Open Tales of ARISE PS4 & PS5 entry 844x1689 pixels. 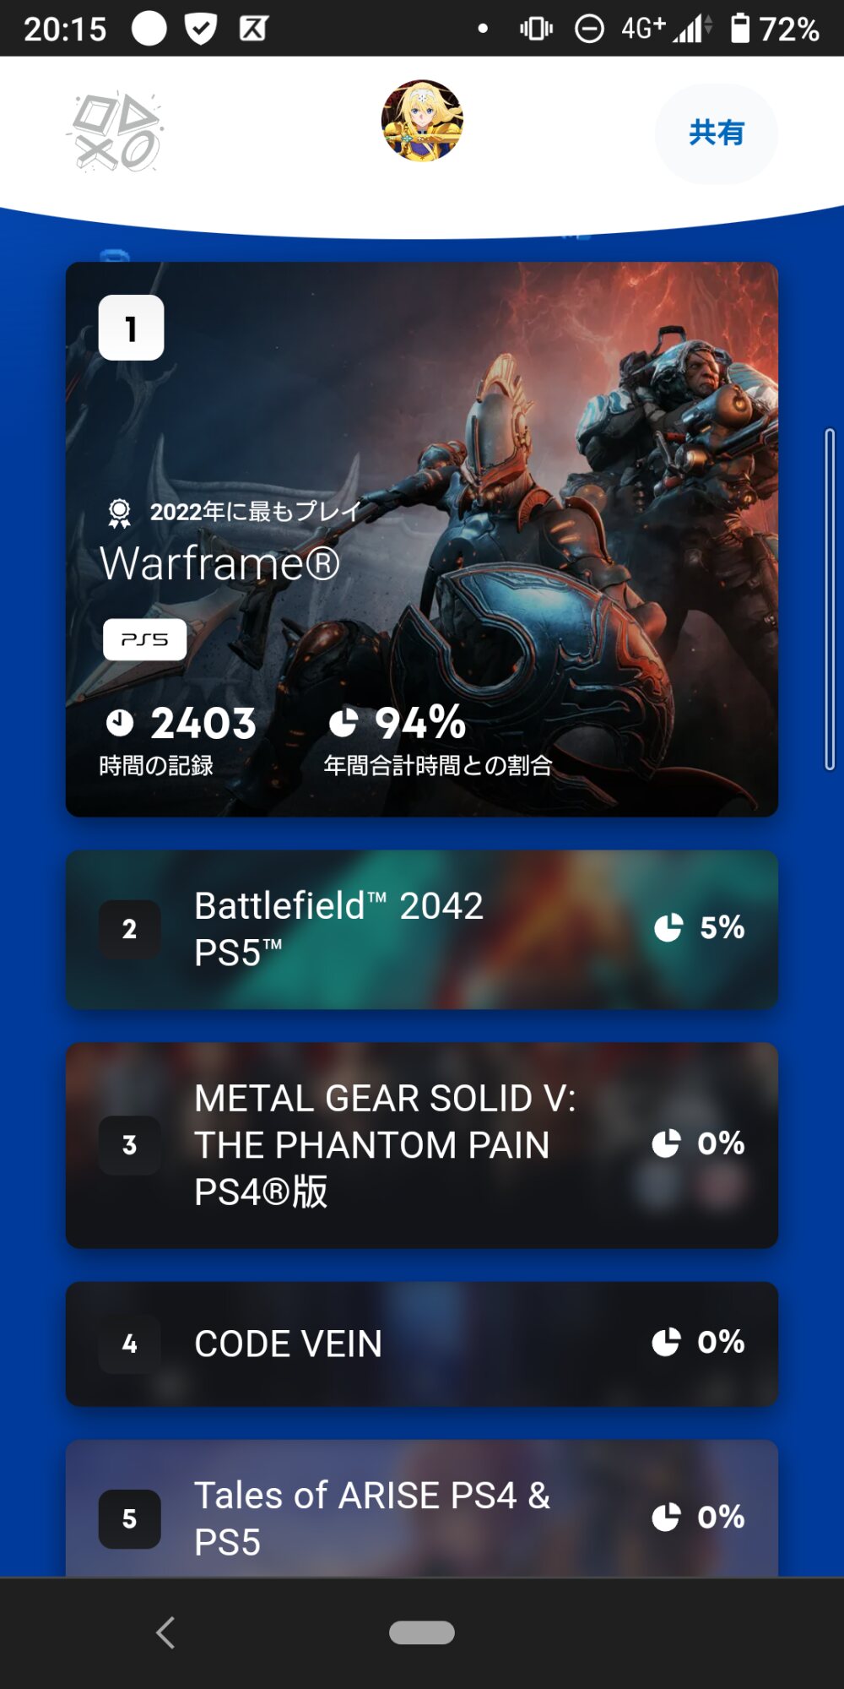422,1509
